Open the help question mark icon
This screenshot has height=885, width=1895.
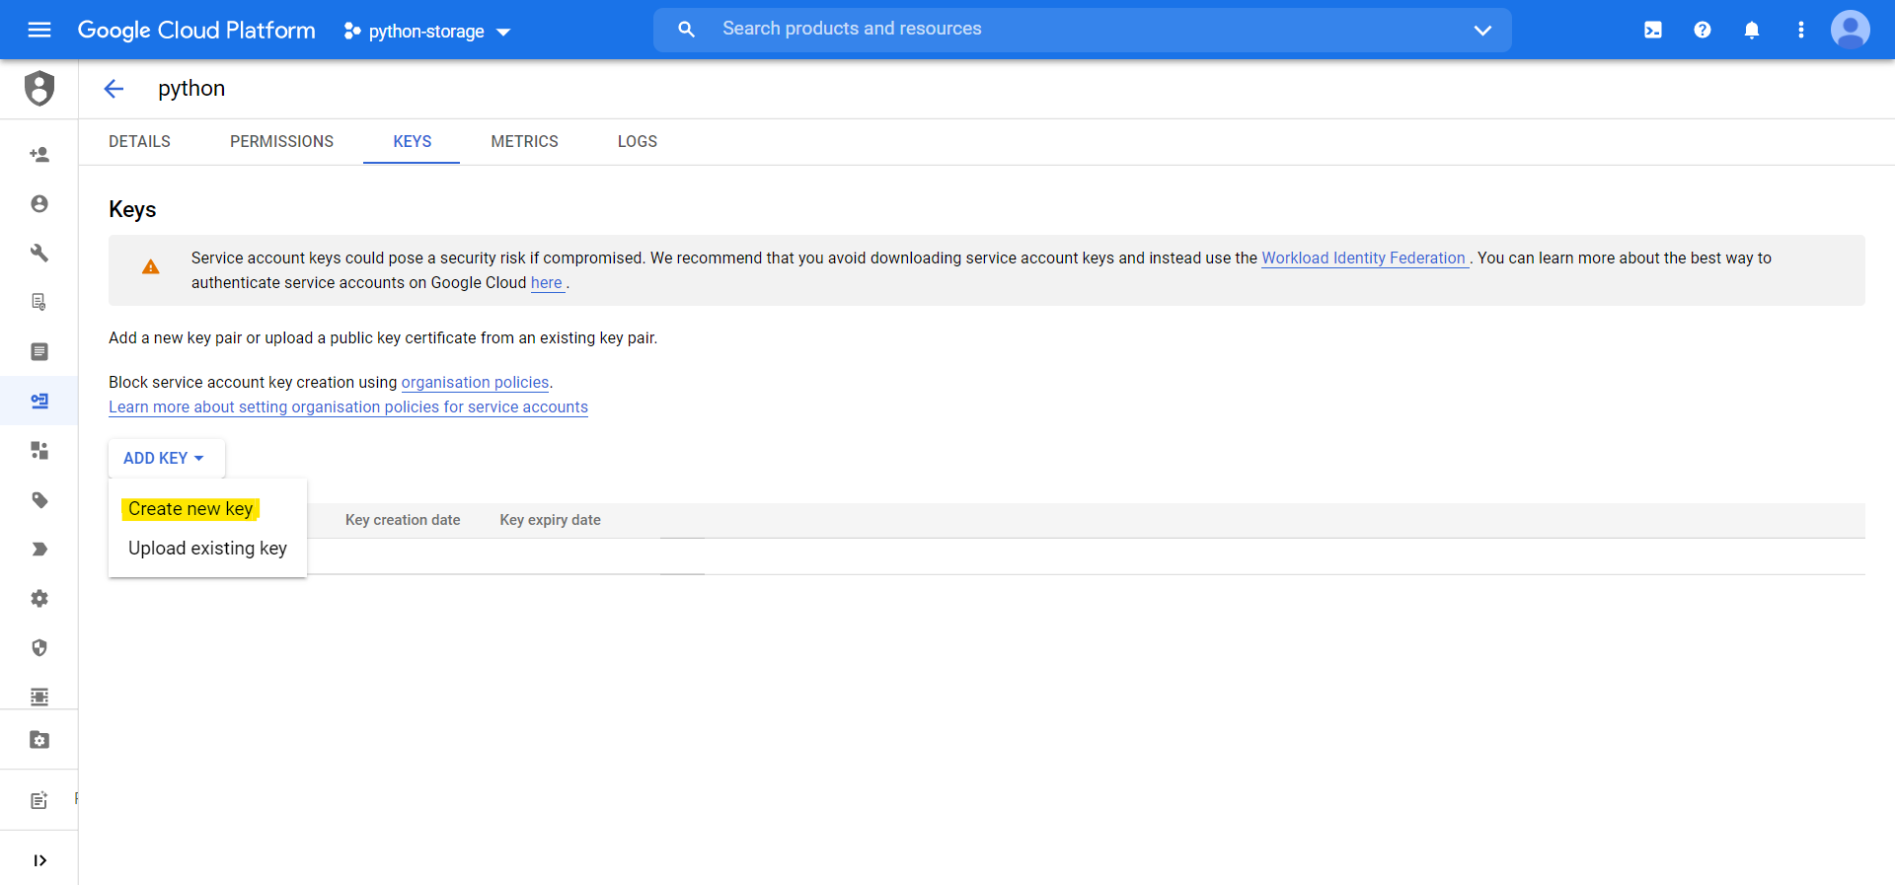[1702, 30]
